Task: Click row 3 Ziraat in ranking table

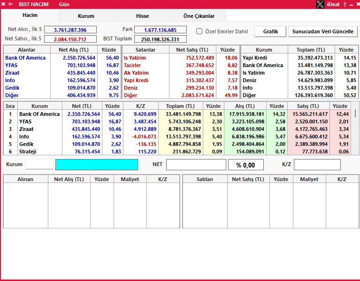Action: pos(177,129)
